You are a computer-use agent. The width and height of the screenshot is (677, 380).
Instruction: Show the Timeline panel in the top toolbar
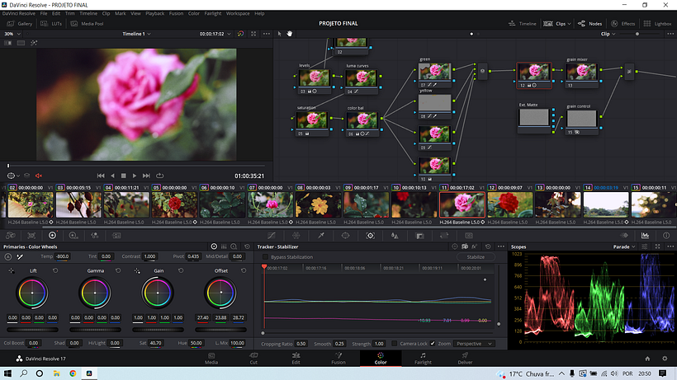pos(523,24)
